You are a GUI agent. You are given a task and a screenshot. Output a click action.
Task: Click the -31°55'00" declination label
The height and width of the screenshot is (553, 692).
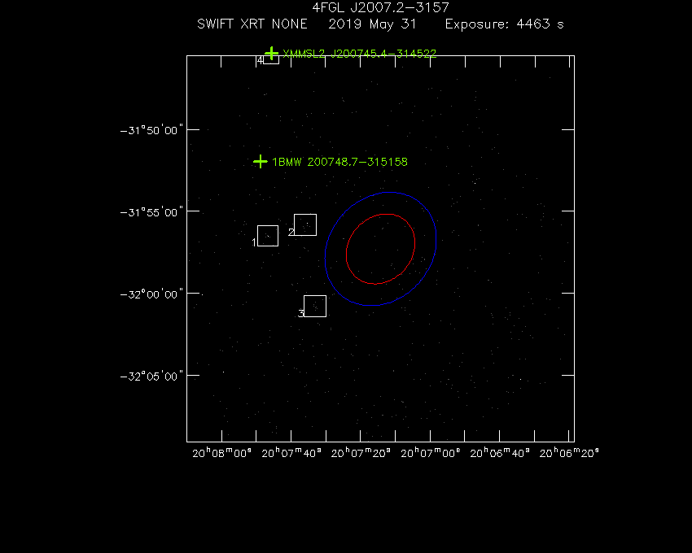[151, 212]
